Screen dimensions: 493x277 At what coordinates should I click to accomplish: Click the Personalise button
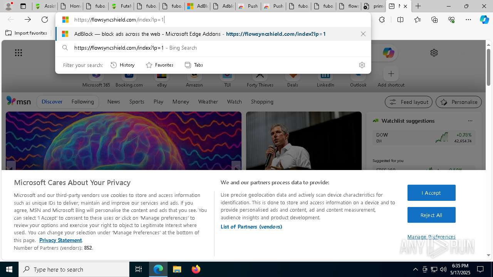coord(459,102)
